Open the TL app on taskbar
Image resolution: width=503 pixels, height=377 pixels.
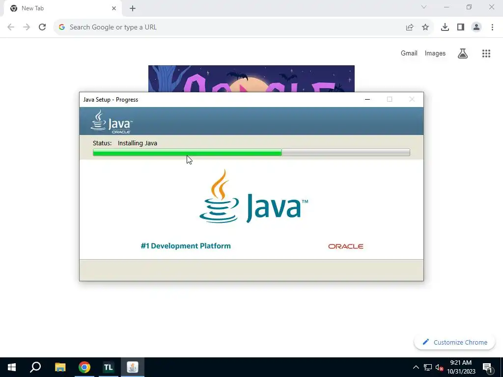pos(108,367)
